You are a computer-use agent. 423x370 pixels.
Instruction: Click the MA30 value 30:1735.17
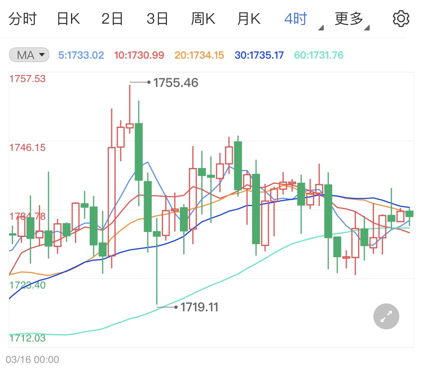(259, 55)
